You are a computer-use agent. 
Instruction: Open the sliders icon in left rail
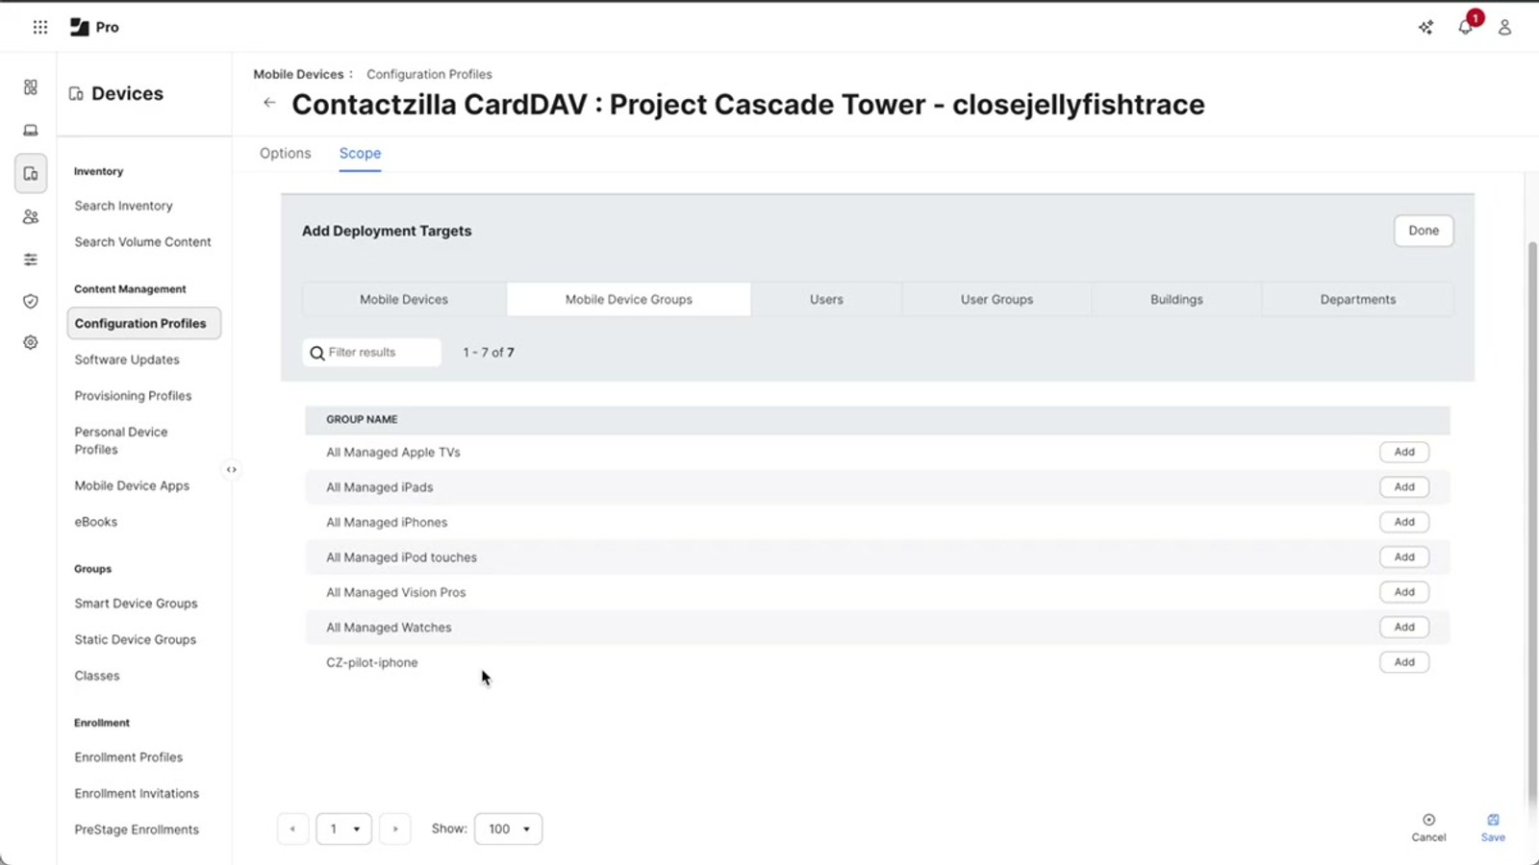click(x=31, y=259)
